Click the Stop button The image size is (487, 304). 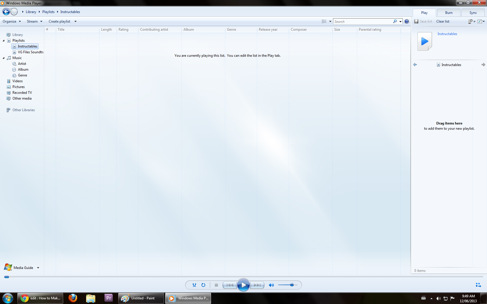[x=216, y=285]
